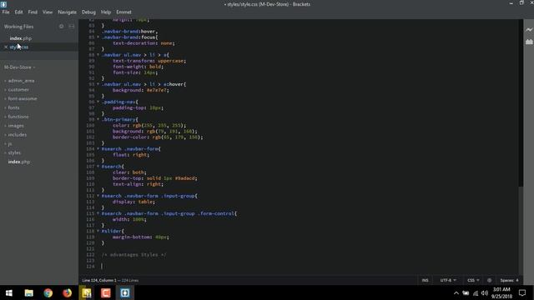Open the File menu
This screenshot has width=534, height=300.
point(6,12)
